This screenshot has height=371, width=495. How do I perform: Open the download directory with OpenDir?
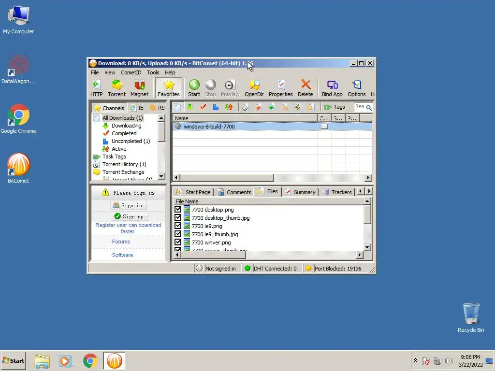254,88
